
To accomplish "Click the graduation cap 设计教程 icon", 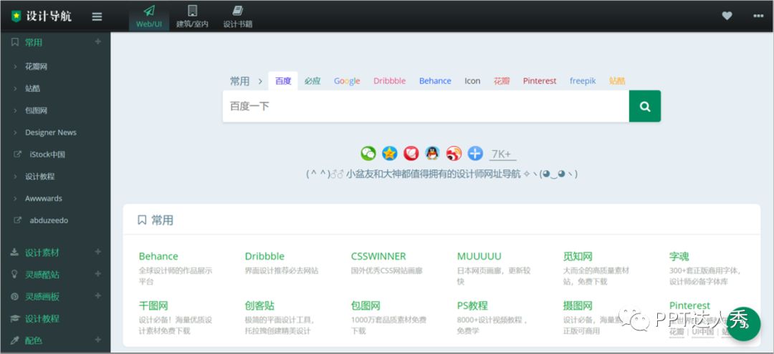I will 15,318.
